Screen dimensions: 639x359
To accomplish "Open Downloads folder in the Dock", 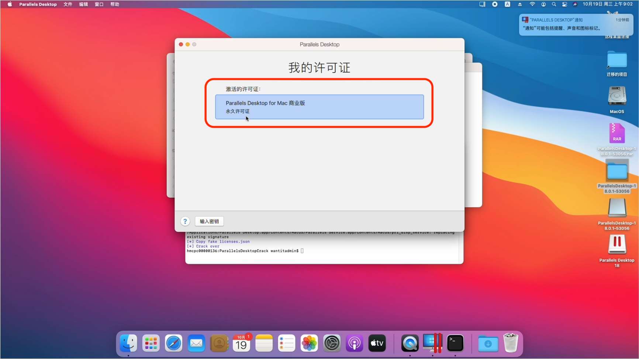I will 488,343.
